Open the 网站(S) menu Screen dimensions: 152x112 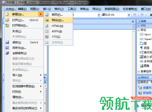coord(97,9)
